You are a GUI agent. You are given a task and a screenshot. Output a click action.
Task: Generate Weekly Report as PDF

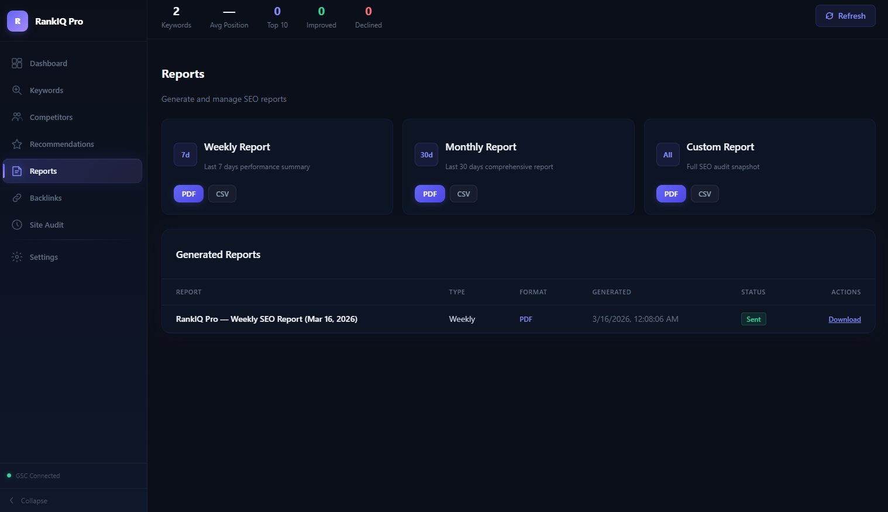[x=188, y=194]
